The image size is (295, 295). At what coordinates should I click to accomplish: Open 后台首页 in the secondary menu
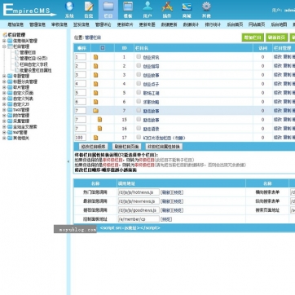(235, 24)
